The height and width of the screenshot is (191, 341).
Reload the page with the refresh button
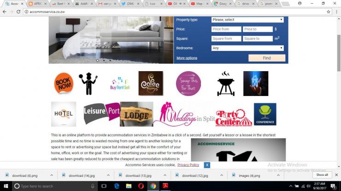pyautogui.click(x=18, y=11)
